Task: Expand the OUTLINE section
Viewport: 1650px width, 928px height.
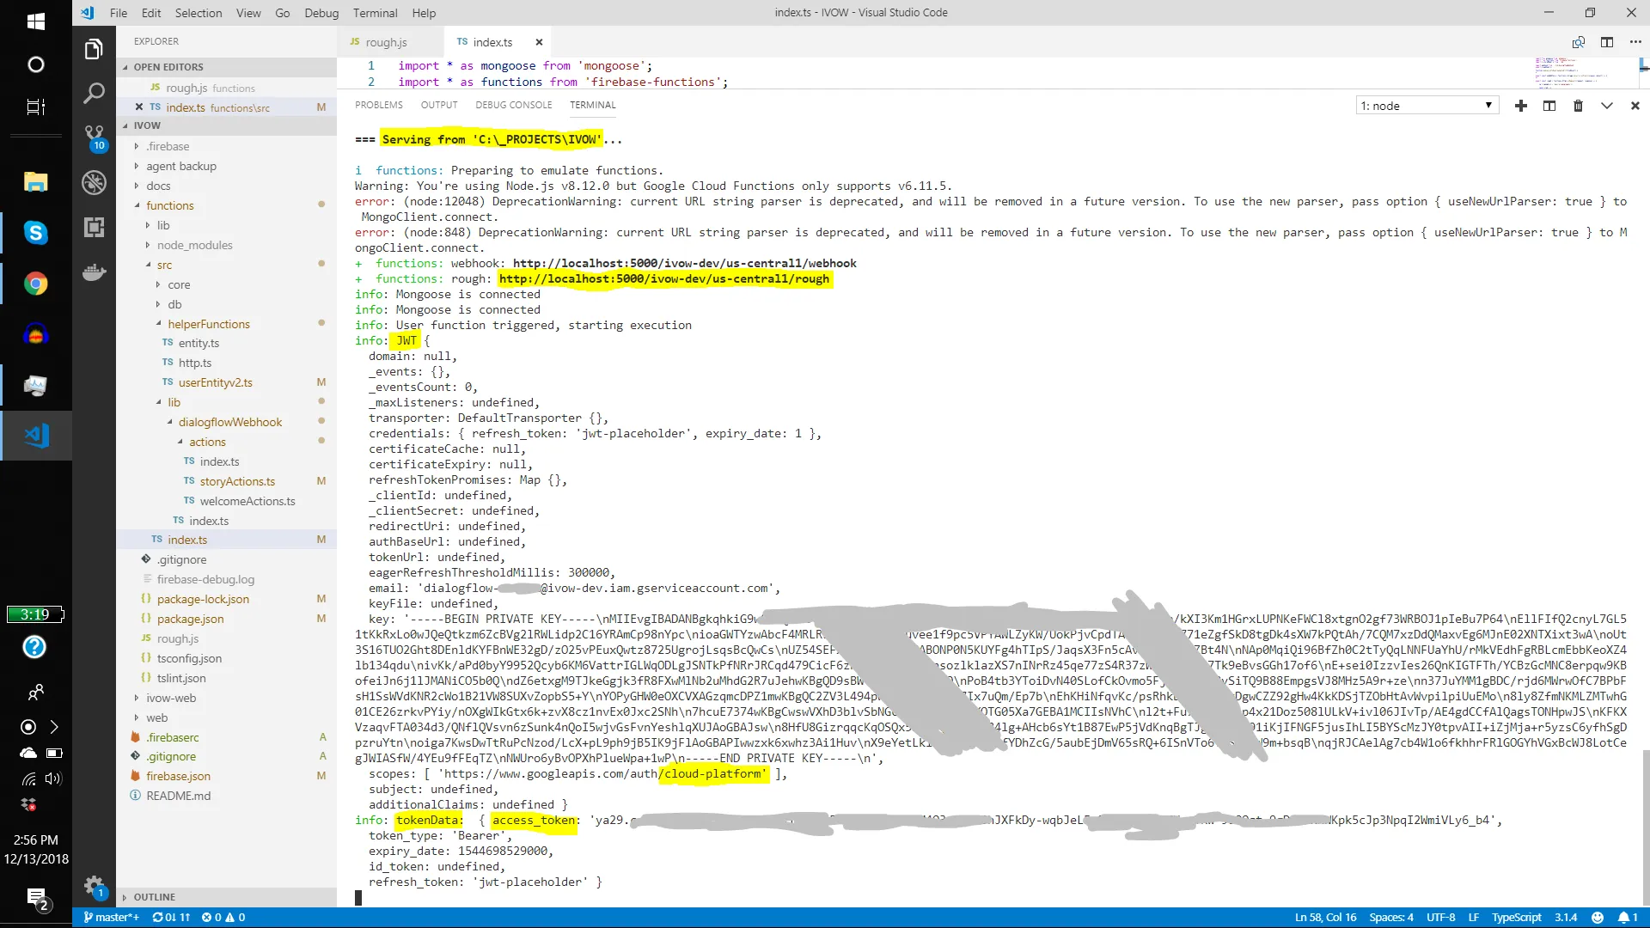Action: click(x=154, y=896)
